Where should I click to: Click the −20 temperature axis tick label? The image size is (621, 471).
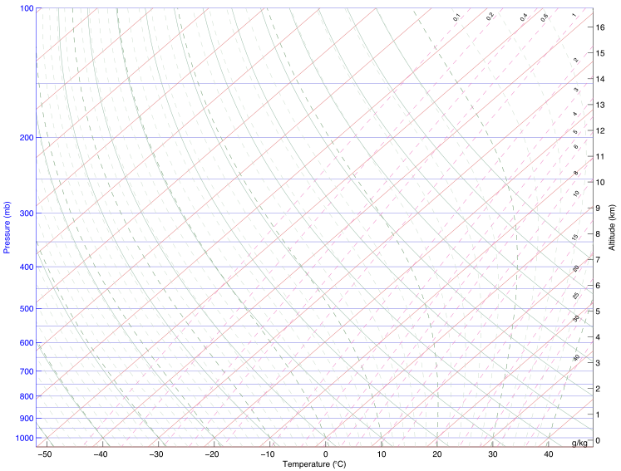pyautogui.click(x=212, y=454)
